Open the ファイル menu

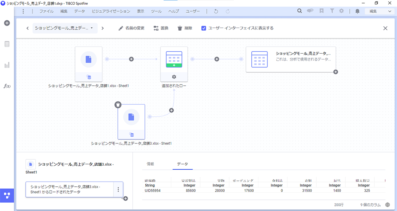click(x=46, y=11)
